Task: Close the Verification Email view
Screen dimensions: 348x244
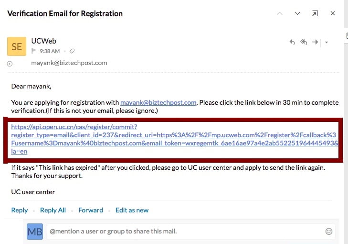Action: click(x=332, y=13)
